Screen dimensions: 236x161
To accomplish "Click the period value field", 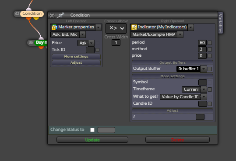I will pos(202,43).
